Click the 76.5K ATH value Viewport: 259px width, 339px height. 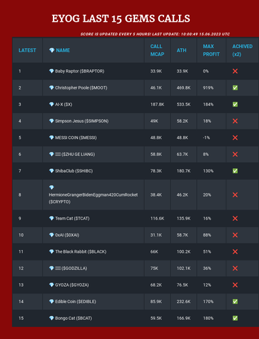tap(182, 285)
